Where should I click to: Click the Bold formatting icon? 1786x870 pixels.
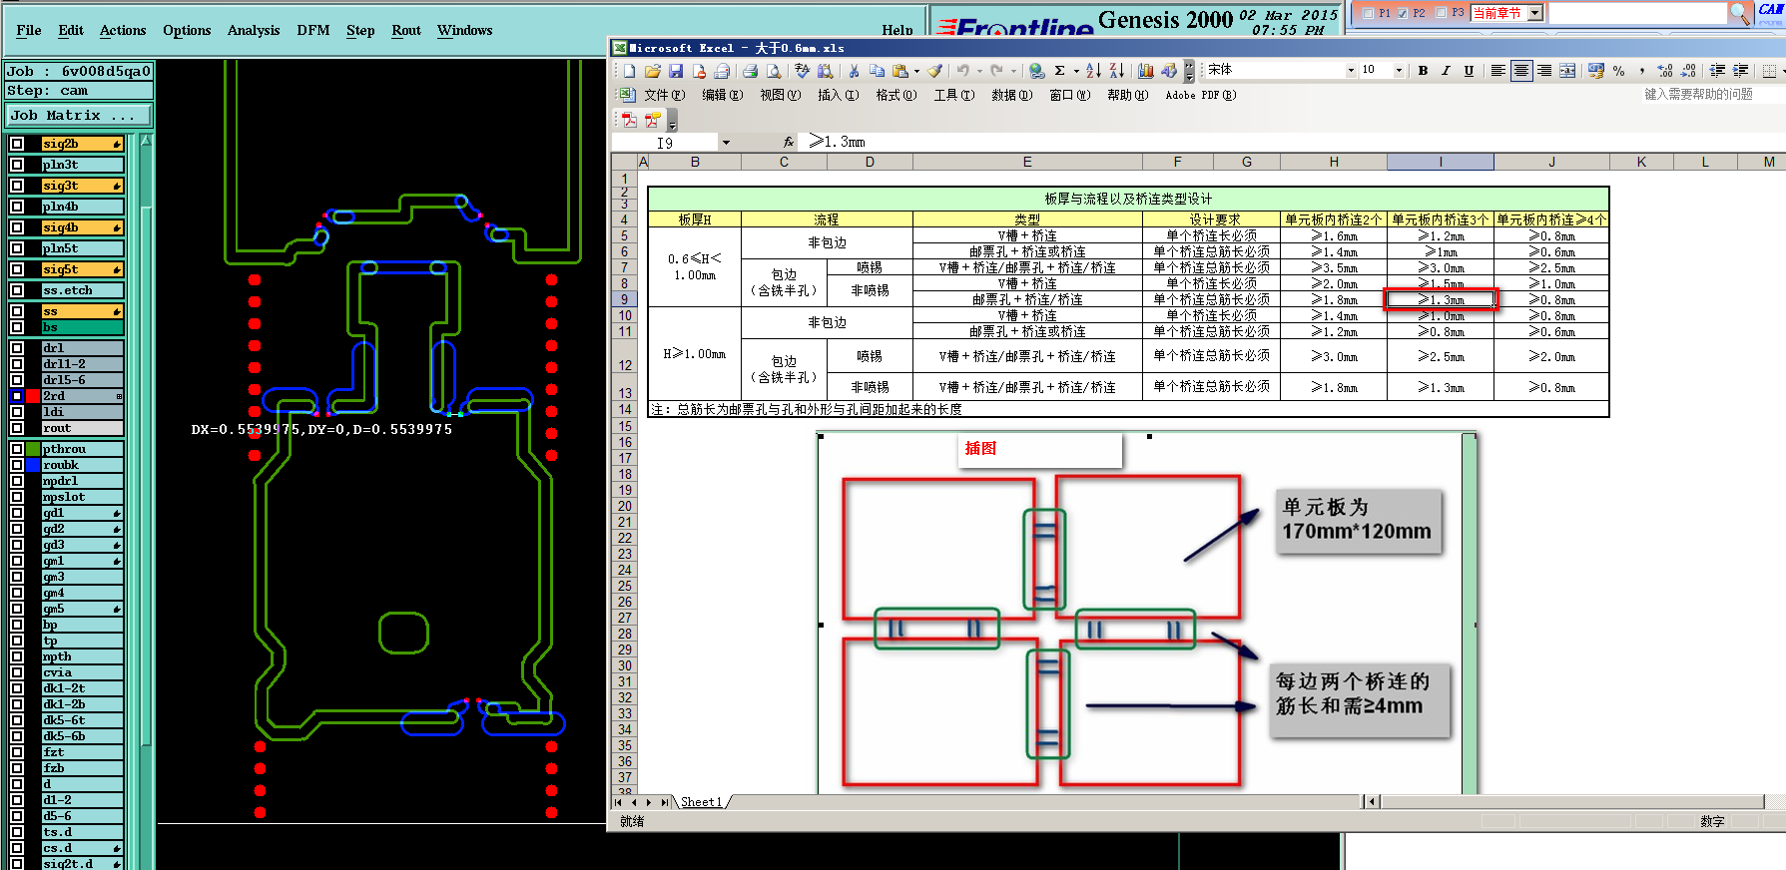click(1423, 71)
